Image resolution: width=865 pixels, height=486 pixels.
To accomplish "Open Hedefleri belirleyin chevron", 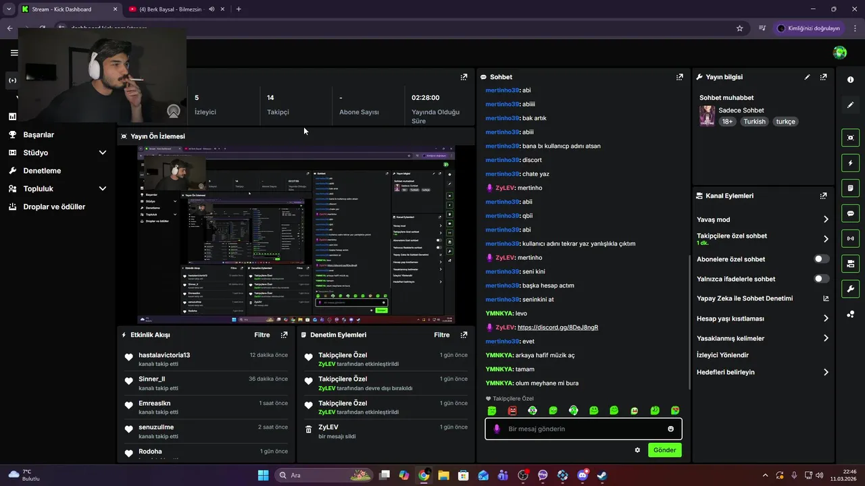I will pyautogui.click(x=826, y=372).
